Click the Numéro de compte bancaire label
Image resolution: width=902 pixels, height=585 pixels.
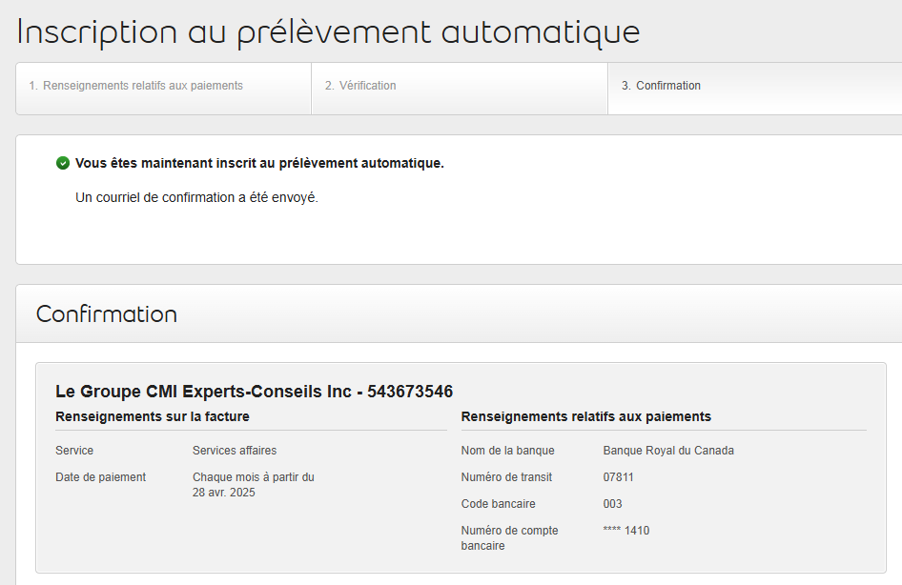click(509, 538)
